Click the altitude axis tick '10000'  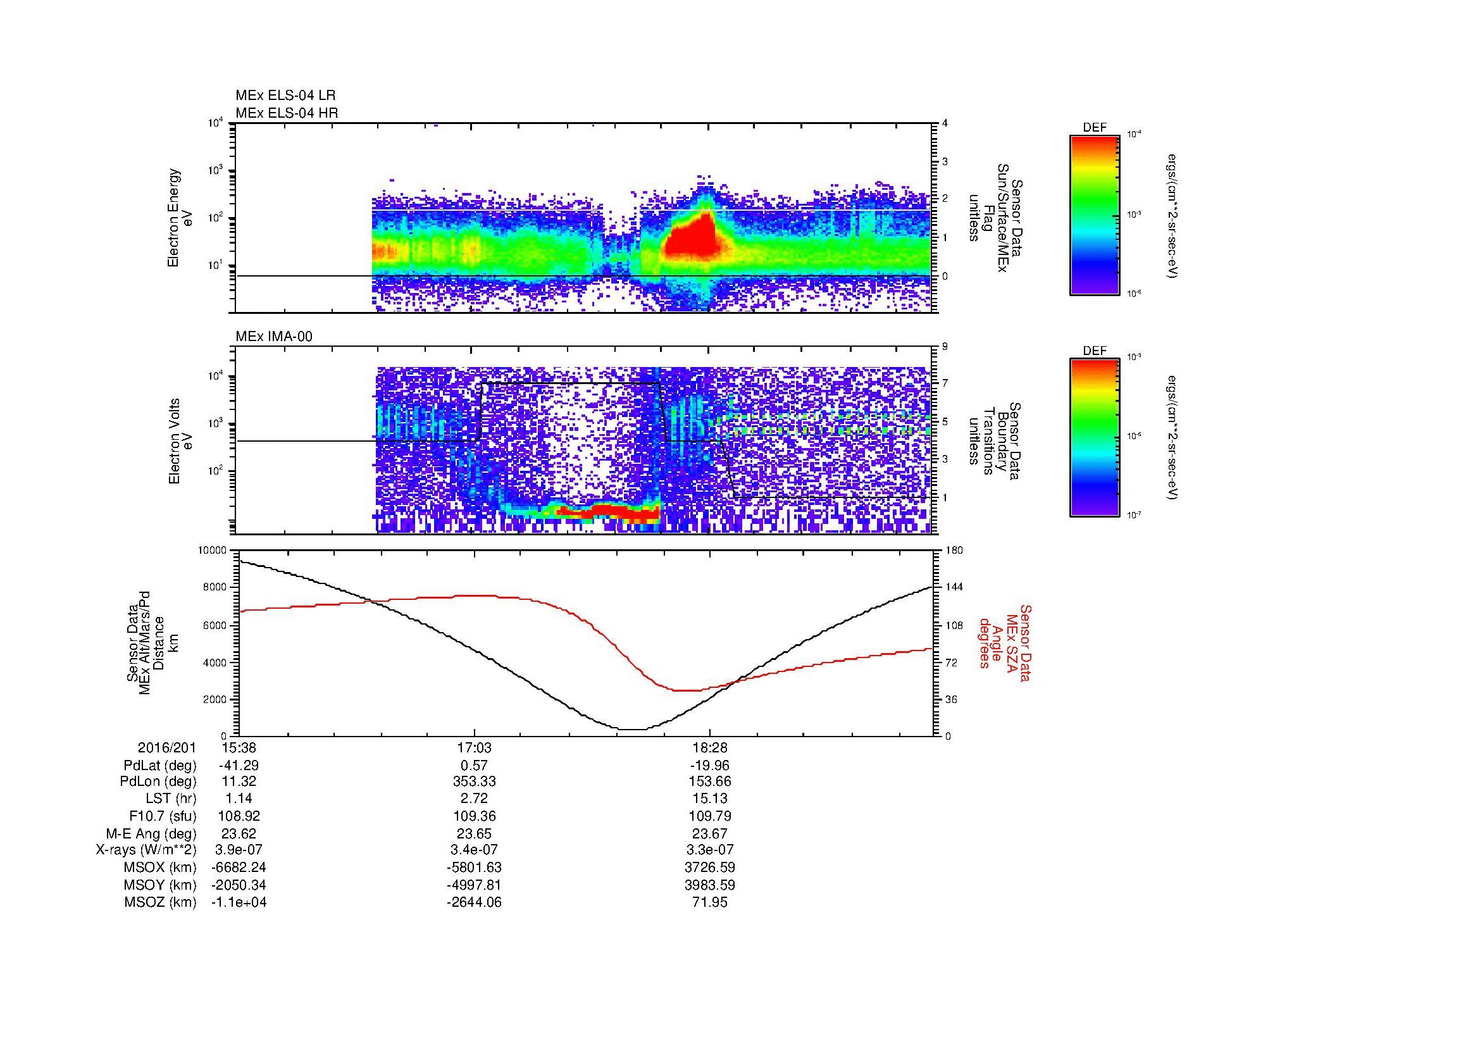(x=213, y=551)
